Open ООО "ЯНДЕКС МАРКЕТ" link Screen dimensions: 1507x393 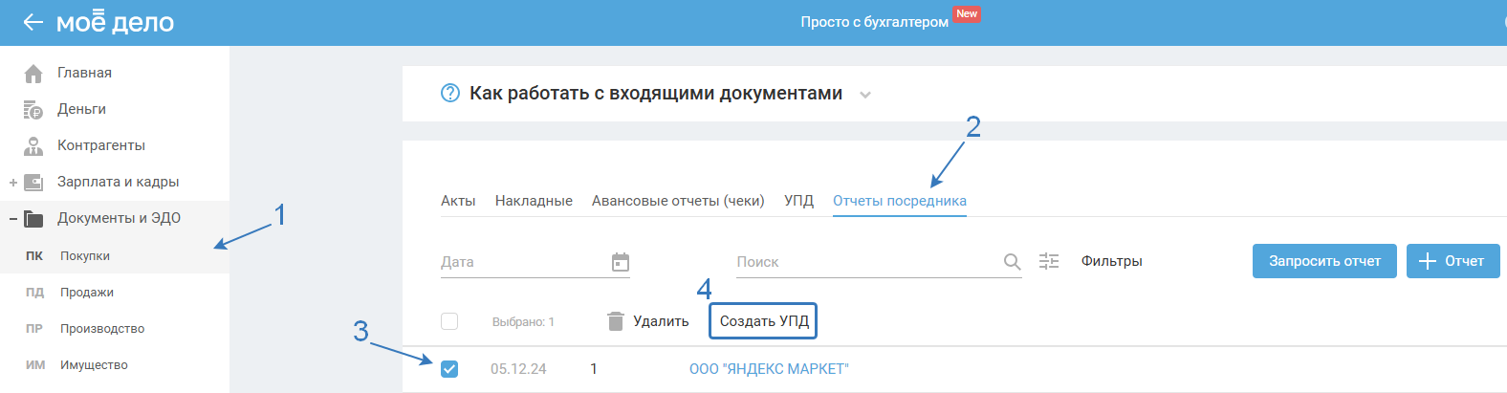[769, 368]
